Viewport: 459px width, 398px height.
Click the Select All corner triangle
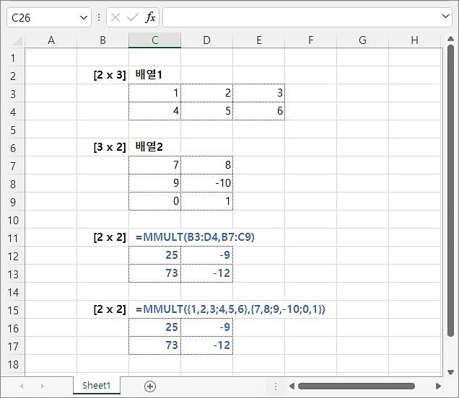pos(17,40)
